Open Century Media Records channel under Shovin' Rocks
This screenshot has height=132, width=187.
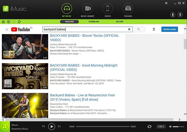62,44
